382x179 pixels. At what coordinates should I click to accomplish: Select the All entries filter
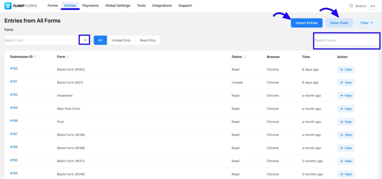(100, 40)
